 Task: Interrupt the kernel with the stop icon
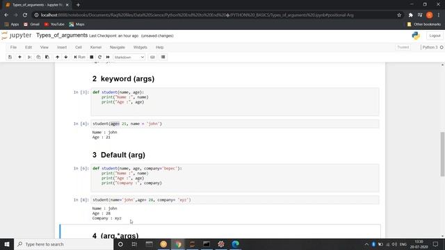pos(91,57)
